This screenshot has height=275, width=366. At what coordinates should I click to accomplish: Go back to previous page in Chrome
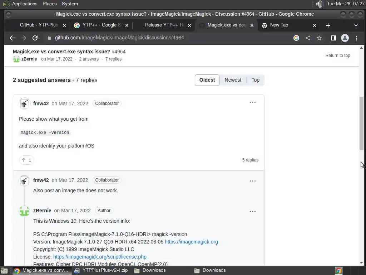click(12, 38)
